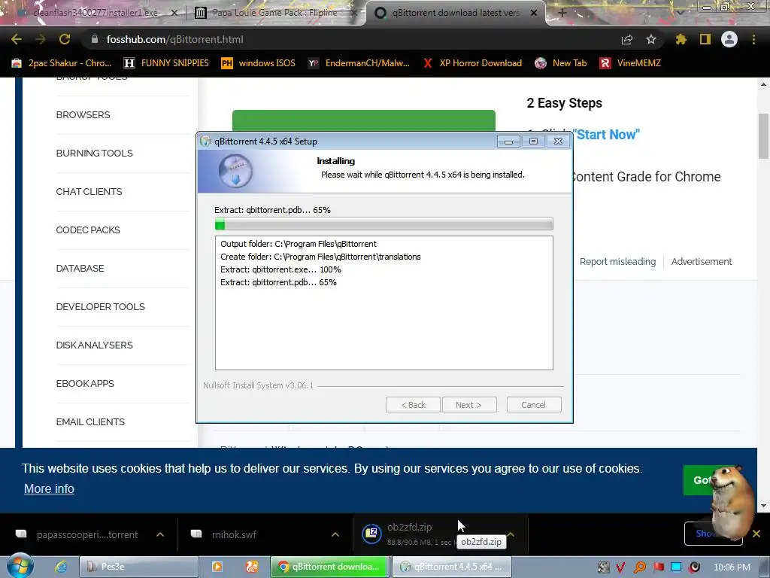
Task: Expand options for mihok.swf download
Action: pos(335,534)
